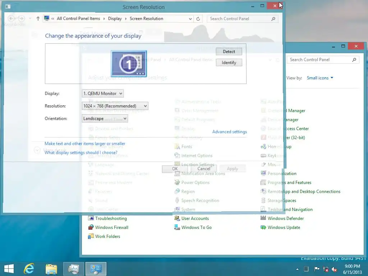This screenshot has height=276, width=368.
Task: Focus the Search Control Panel field in Screen Resolution
Action: [x=243, y=19]
